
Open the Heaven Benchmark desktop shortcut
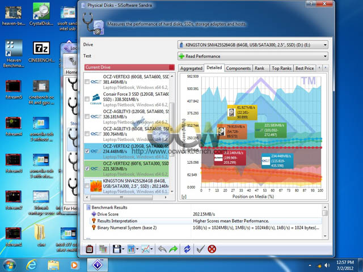click(x=14, y=54)
